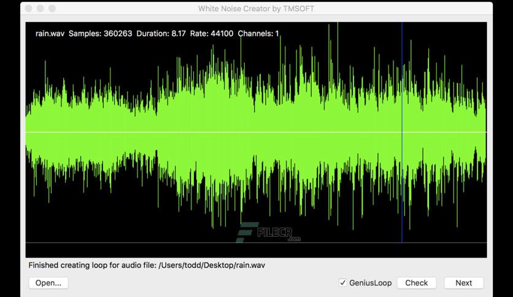This screenshot has height=297, width=513.
Task: Close the White Noise Creator window
Action: coord(28,9)
